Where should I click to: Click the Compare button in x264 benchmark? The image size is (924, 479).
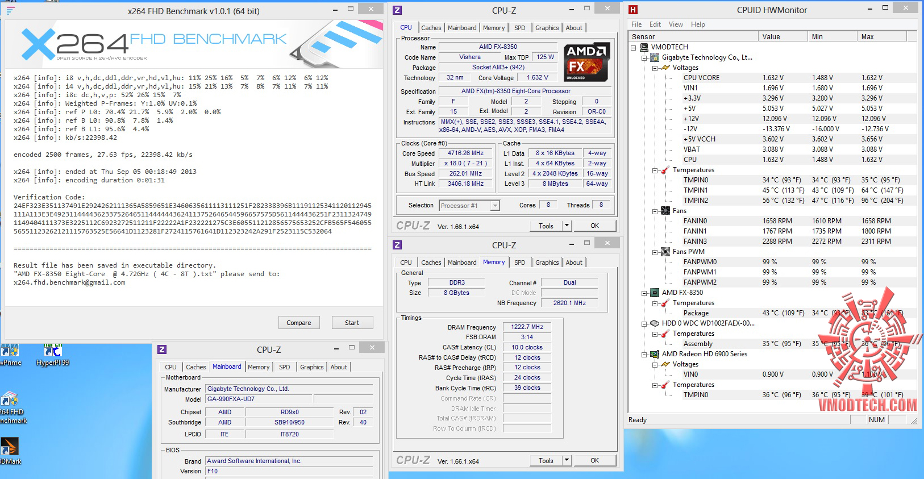[299, 323]
